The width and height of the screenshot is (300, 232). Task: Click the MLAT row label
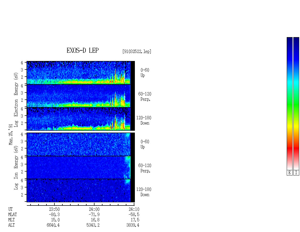(12, 215)
